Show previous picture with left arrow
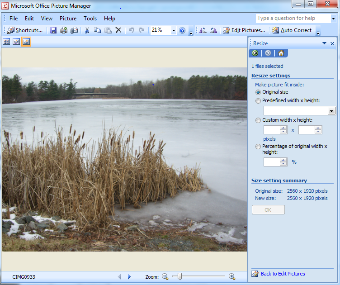This screenshot has height=285, width=340. pyautogui.click(x=119, y=277)
